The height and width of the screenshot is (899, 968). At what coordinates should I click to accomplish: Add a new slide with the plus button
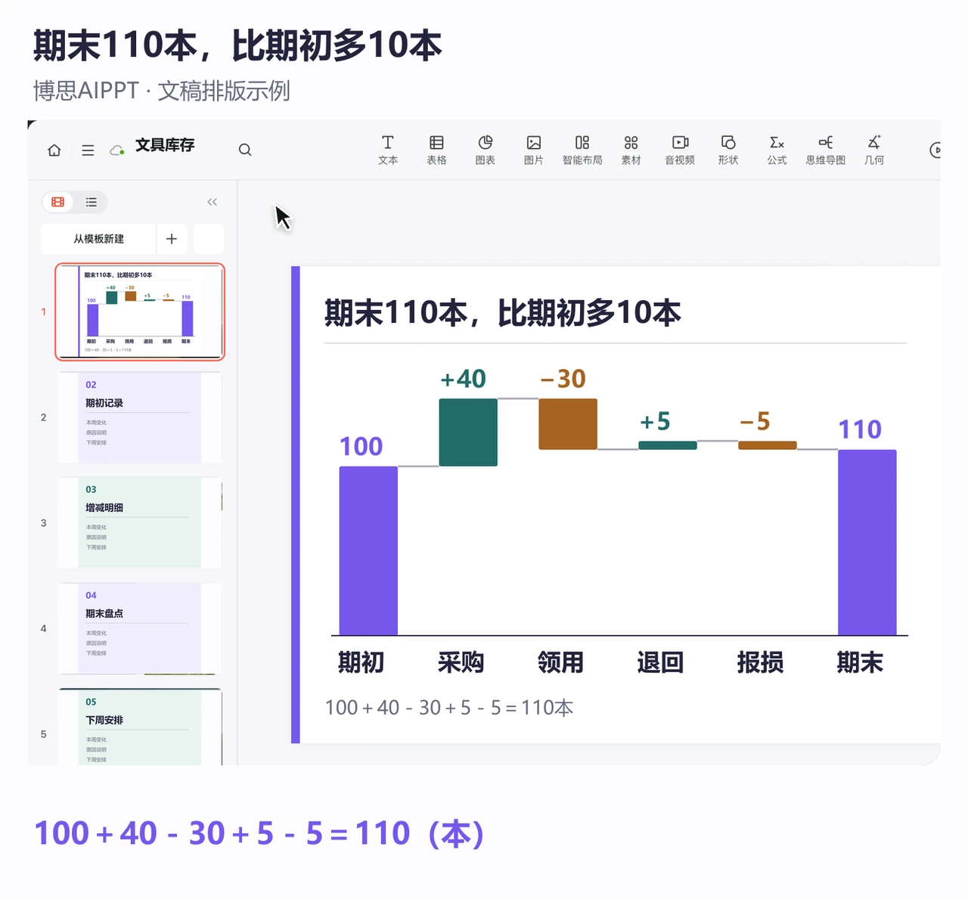coord(172,239)
